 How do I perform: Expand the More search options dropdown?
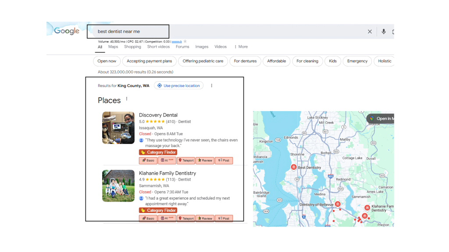(x=241, y=46)
